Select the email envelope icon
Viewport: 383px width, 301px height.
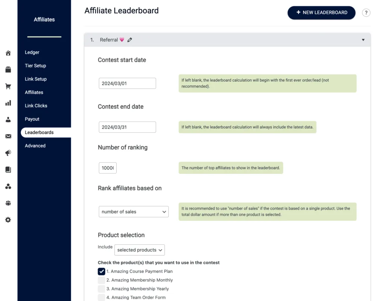pyautogui.click(x=8, y=136)
